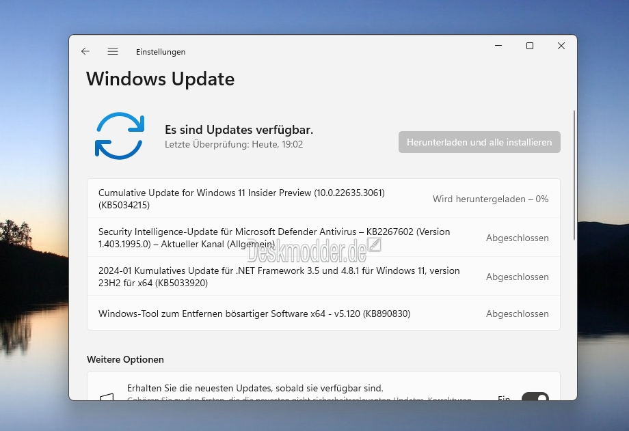Click the Weitere Optionen section heading
Screen dimensions: 629x431
(125, 359)
